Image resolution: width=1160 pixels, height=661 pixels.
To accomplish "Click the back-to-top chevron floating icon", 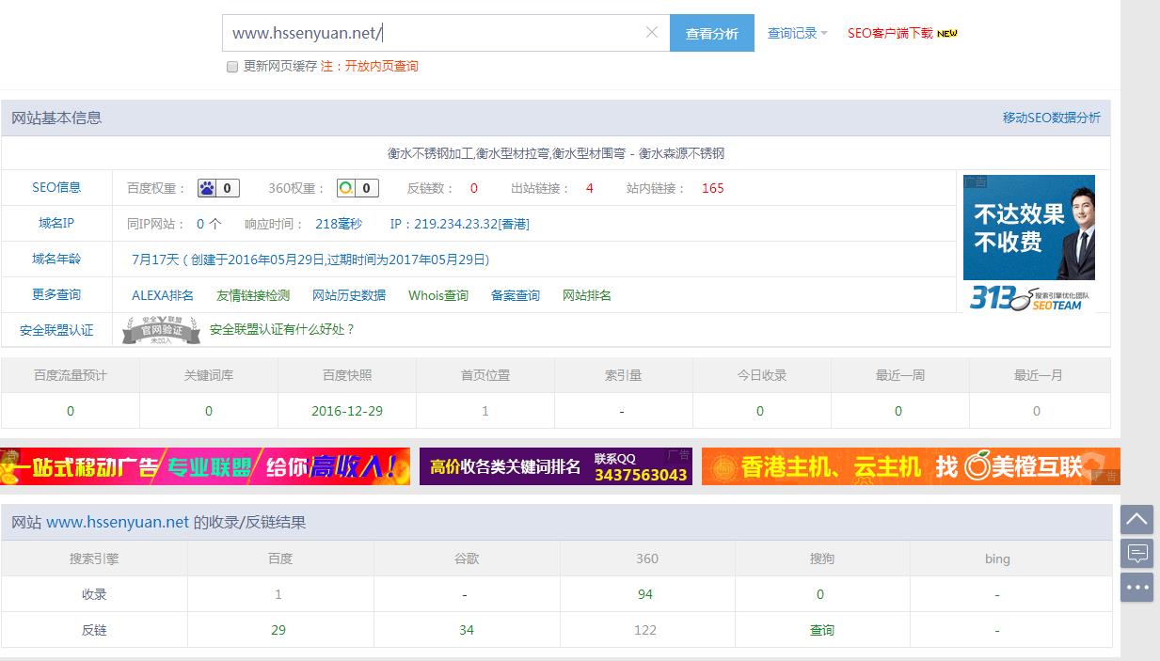I will [1136, 519].
